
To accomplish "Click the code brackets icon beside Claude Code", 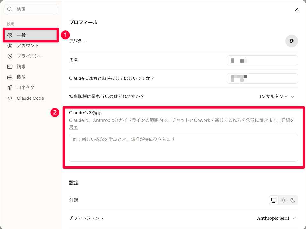I will pos(10,98).
